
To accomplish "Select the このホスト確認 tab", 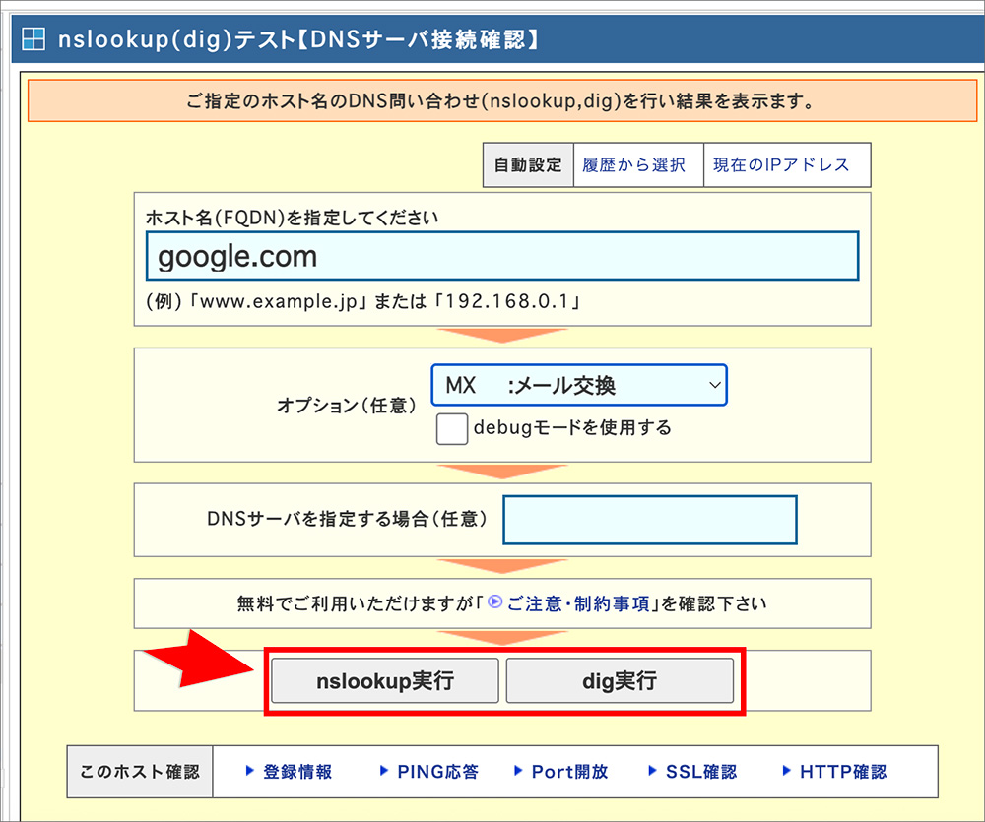I will click(139, 772).
